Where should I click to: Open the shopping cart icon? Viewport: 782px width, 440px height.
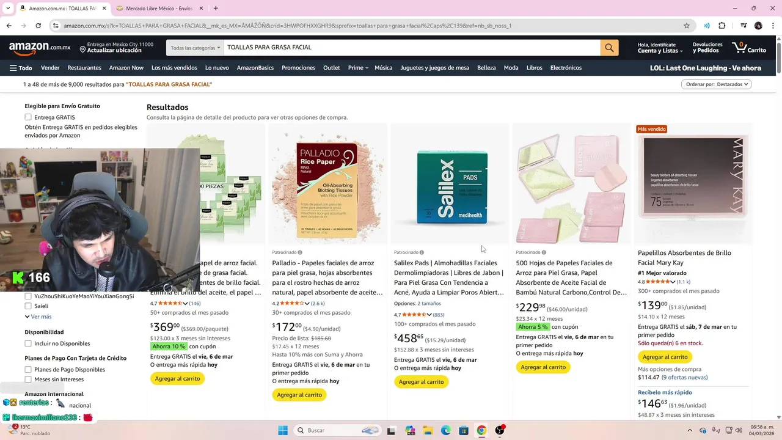[x=749, y=48]
